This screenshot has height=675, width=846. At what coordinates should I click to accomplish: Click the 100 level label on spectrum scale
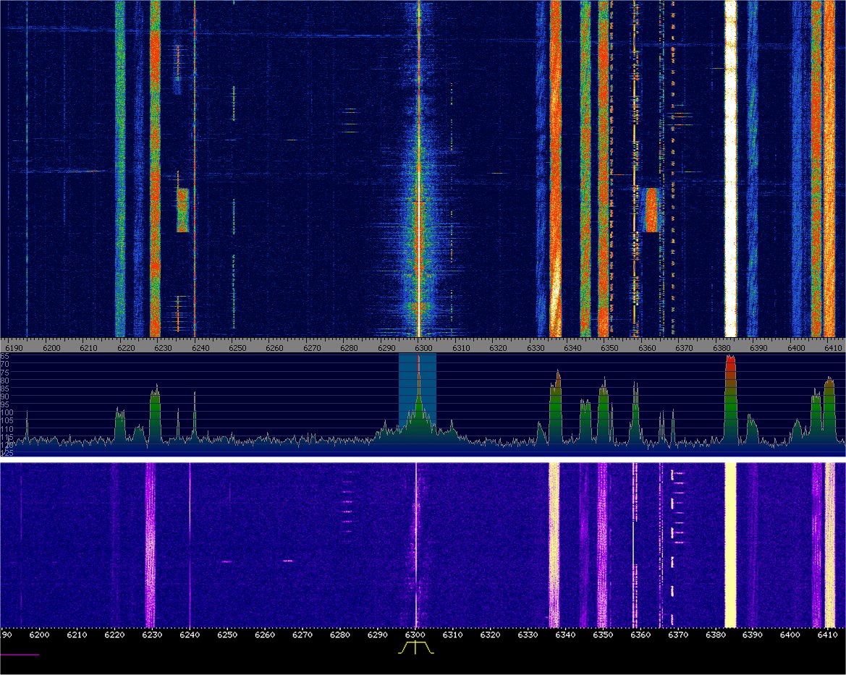click(x=5, y=412)
